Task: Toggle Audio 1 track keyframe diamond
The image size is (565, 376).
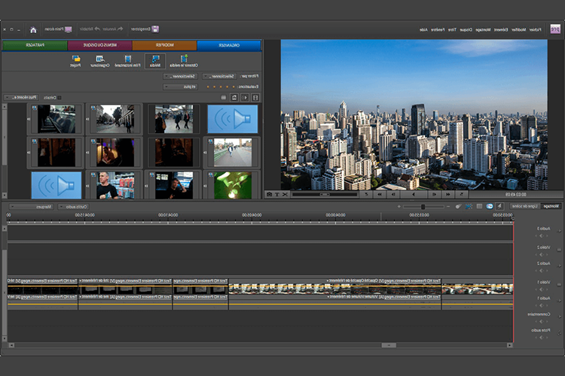Action: click(x=541, y=305)
